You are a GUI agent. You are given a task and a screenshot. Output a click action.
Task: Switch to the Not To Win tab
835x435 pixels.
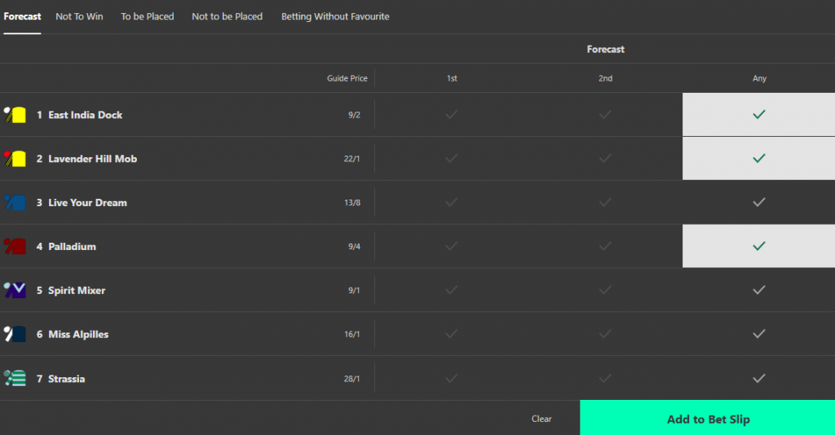79,16
